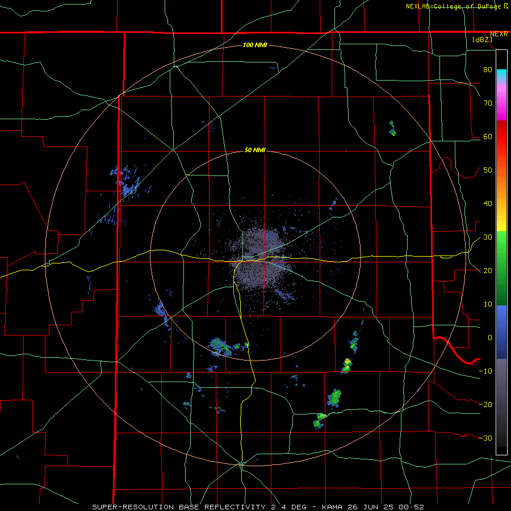Click the 30 value on the dBZ scale

tap(488, 237)
